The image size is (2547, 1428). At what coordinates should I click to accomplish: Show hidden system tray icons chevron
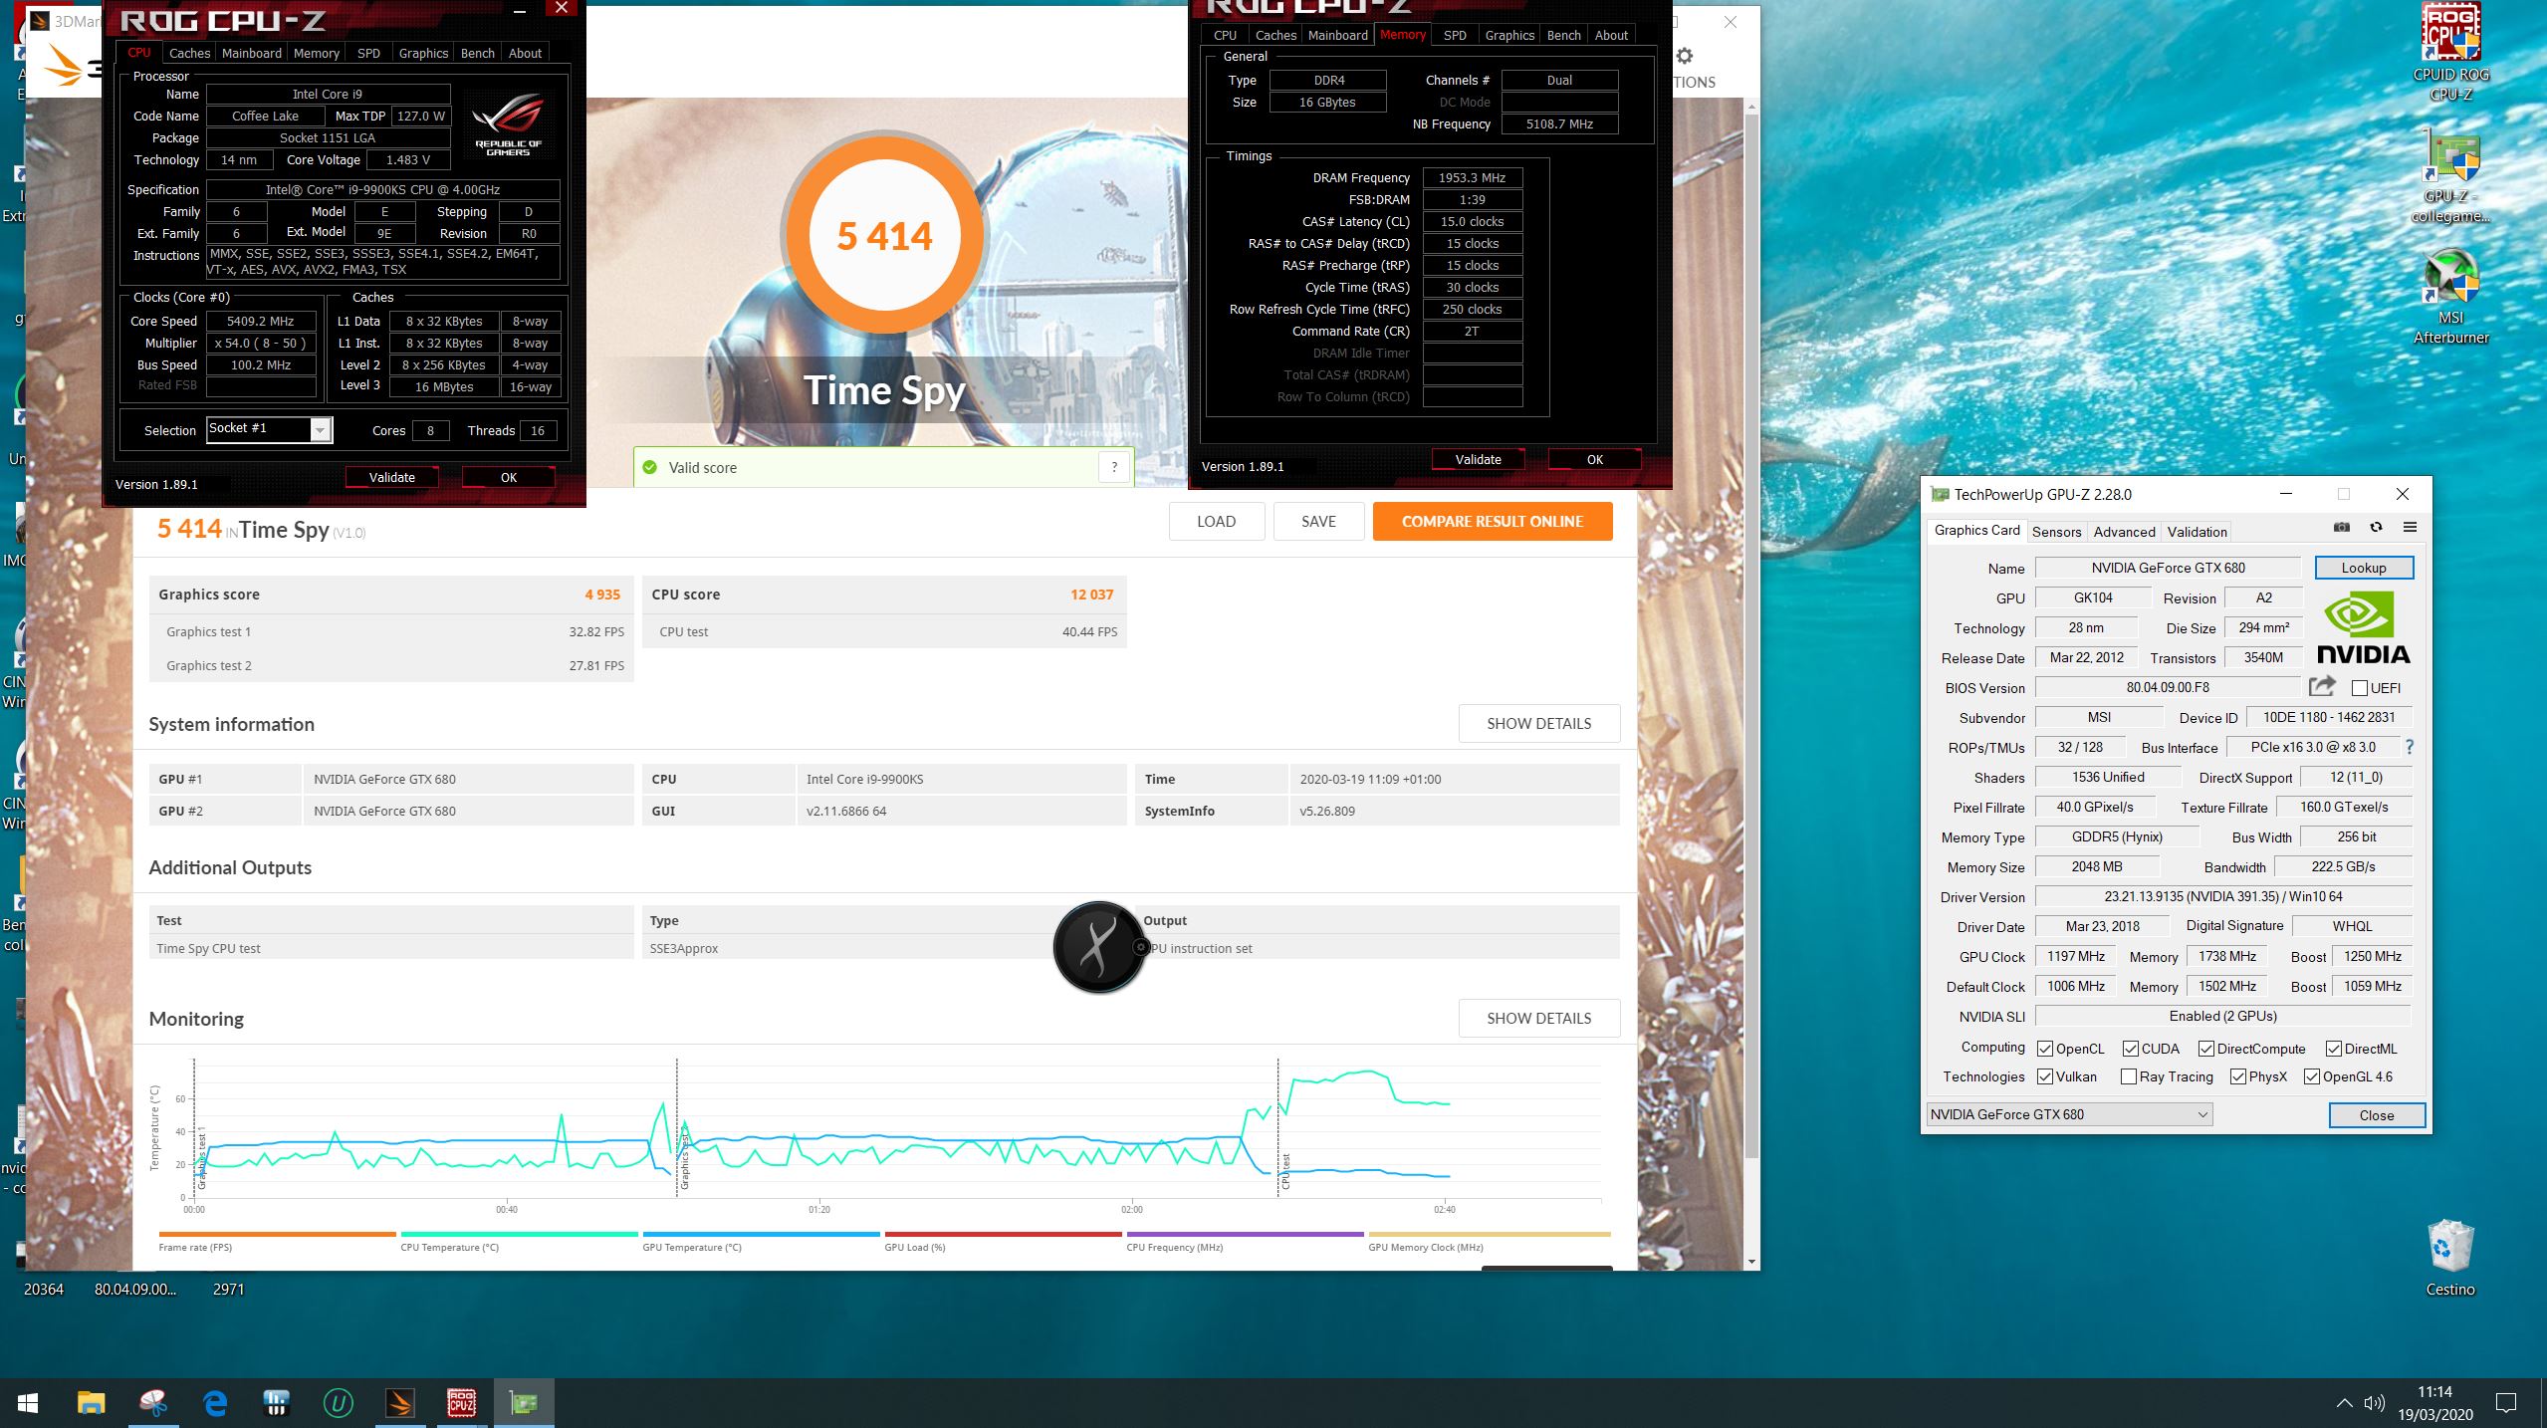point(2344,1403)
